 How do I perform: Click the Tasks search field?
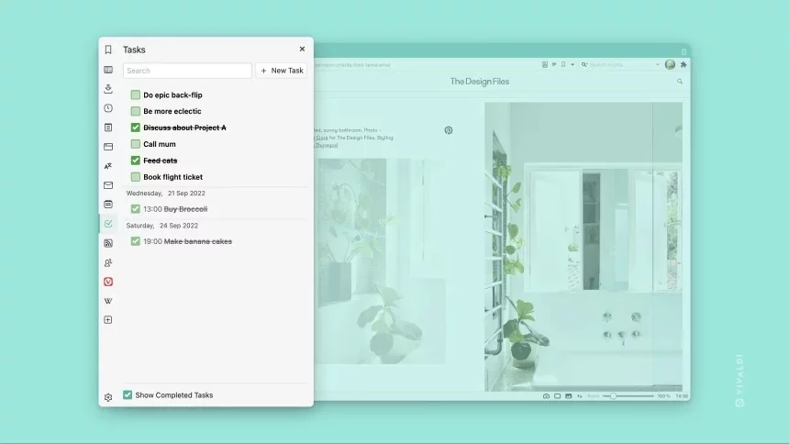(x=187, y=71)
